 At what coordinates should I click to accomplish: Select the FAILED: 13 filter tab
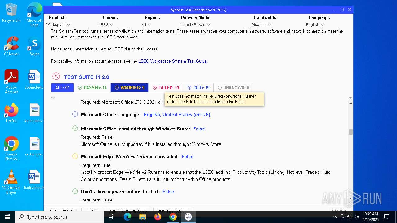[x=166, y=88]
